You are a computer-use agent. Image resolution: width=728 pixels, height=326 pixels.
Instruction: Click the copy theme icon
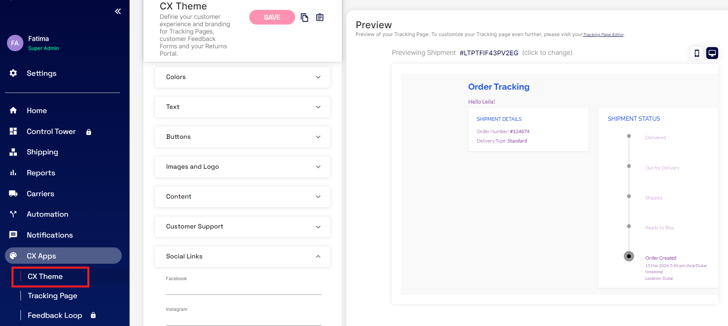(305, 17)
